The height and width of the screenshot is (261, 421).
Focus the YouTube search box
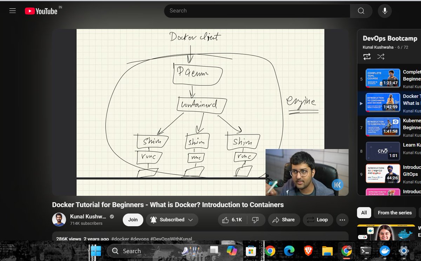(x=257, y=11)
